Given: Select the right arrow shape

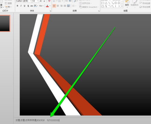Looking at the screenshot, I should pyautogui.click(x=116, y=3).
